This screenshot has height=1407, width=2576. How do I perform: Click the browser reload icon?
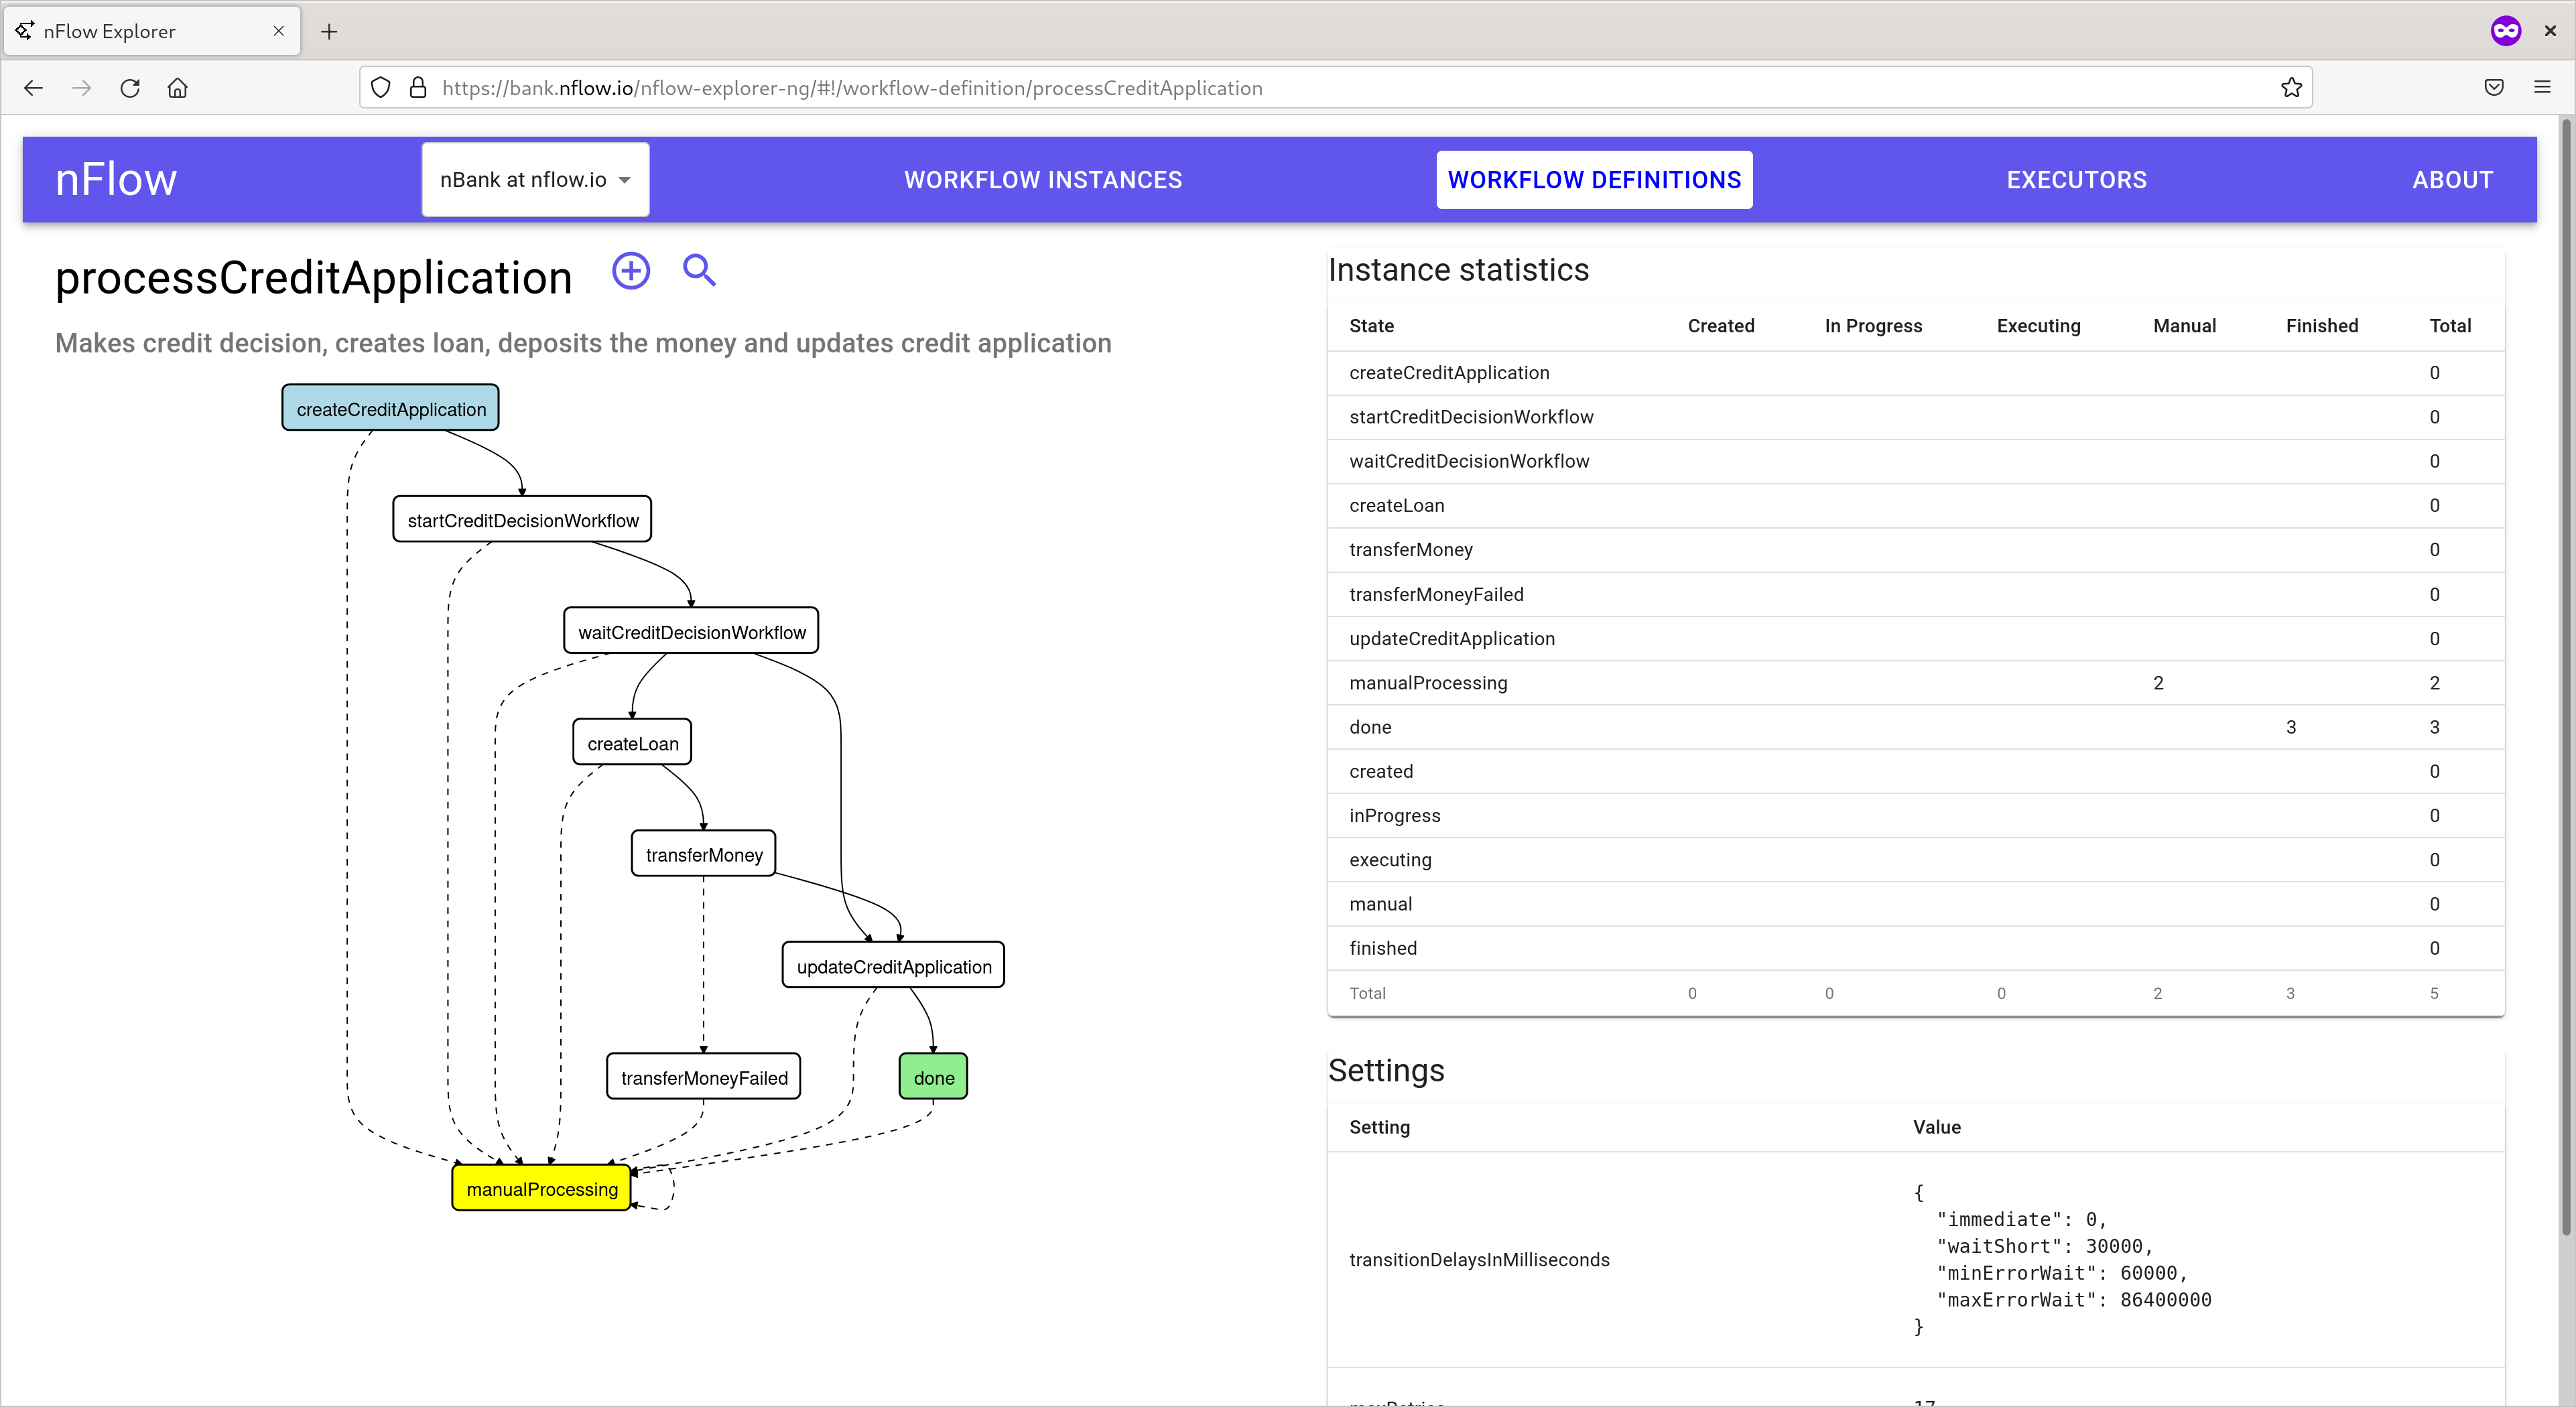(130, 88)
